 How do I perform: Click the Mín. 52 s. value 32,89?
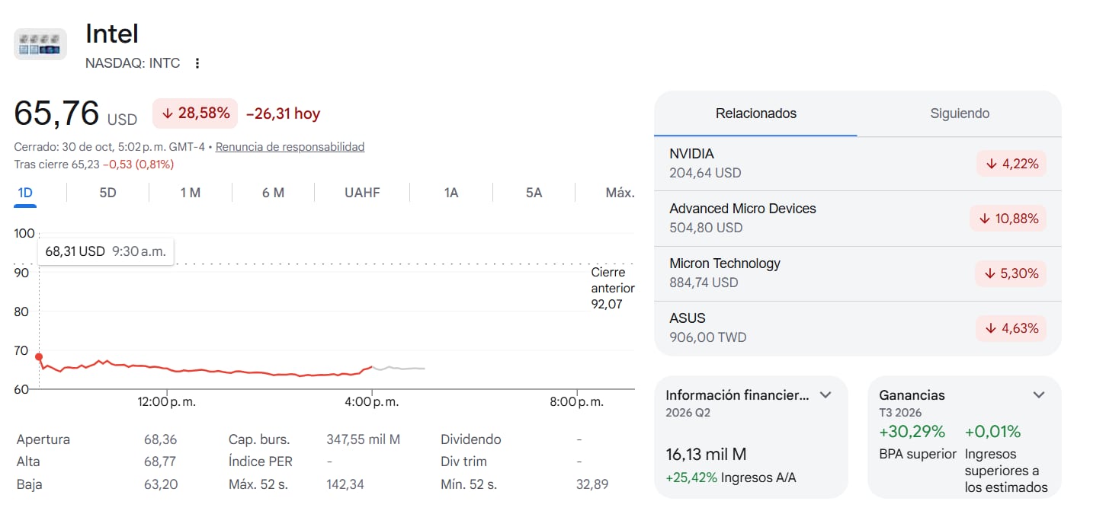pos(592,484)
